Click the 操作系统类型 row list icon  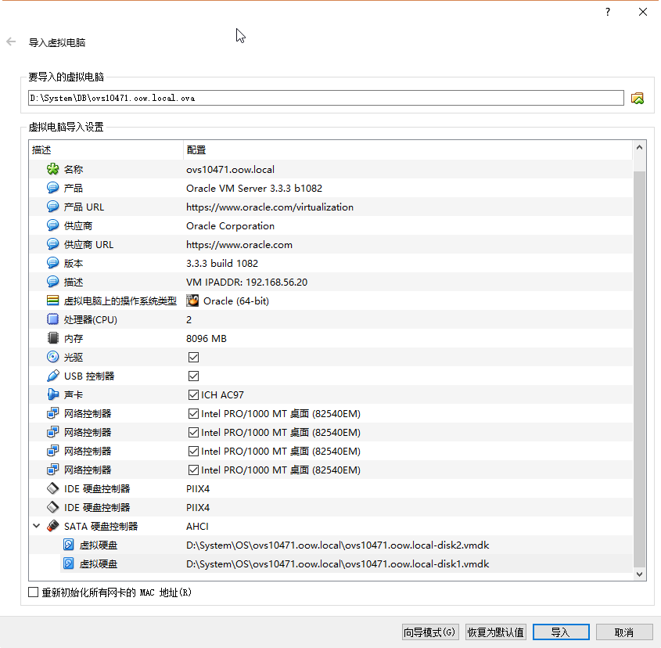point(52,301)
